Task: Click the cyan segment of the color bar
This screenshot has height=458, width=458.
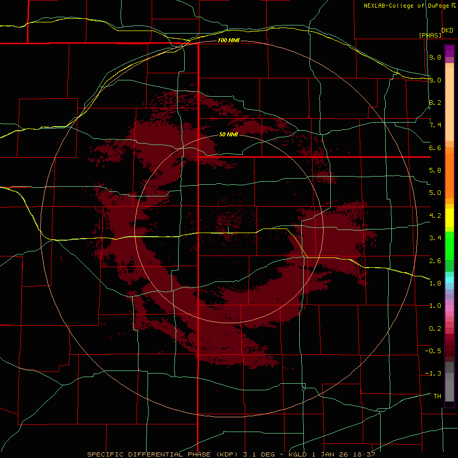Action: (449, 280)
